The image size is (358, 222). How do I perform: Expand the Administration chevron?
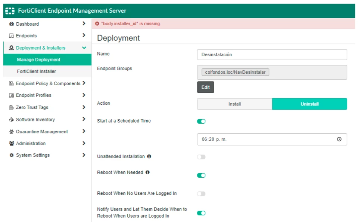click(x=84, y=143)
